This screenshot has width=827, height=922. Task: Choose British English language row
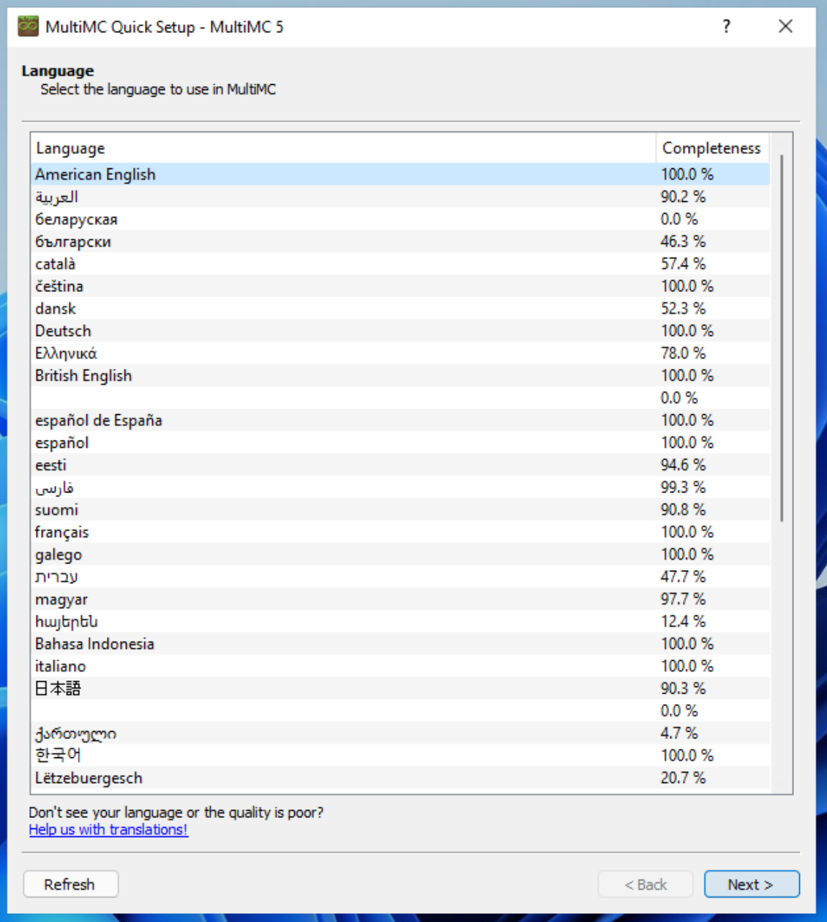click(x=83, y=375)
